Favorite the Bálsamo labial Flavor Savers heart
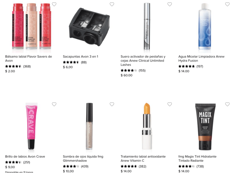Viewport: 232px width, 173px height. coord(54,4)
